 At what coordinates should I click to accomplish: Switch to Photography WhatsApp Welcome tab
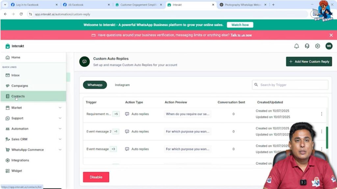point(243,5)
